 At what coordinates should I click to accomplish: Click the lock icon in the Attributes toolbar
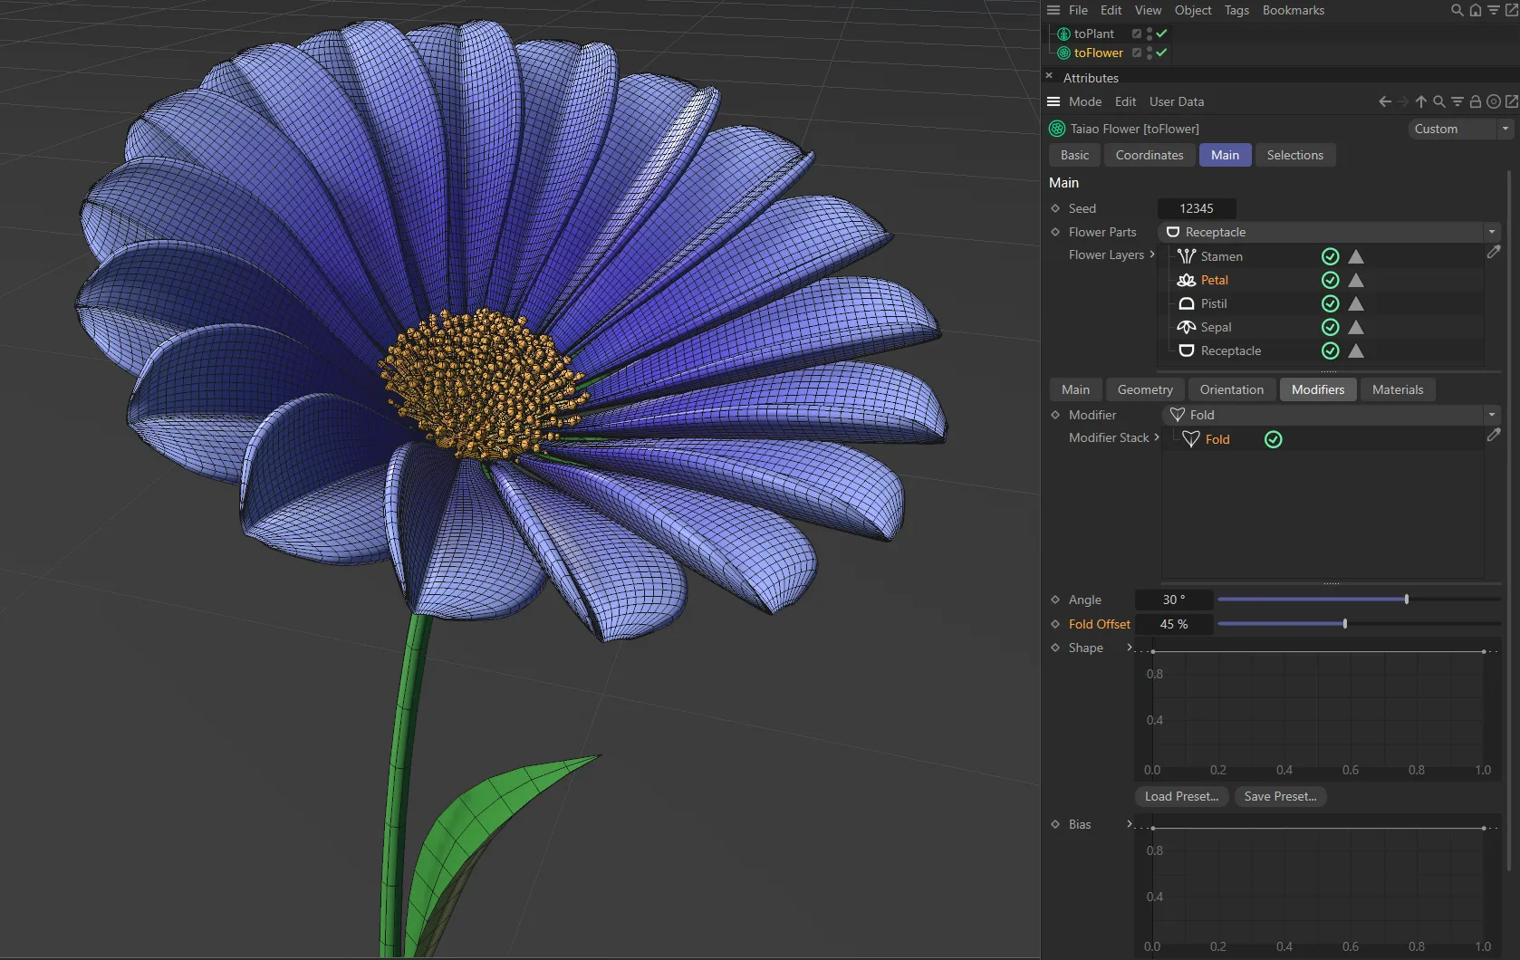(1475, 101)
